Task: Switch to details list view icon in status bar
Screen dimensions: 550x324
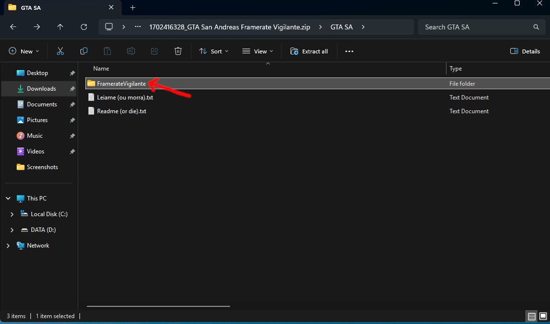Action: pos(532,316)
